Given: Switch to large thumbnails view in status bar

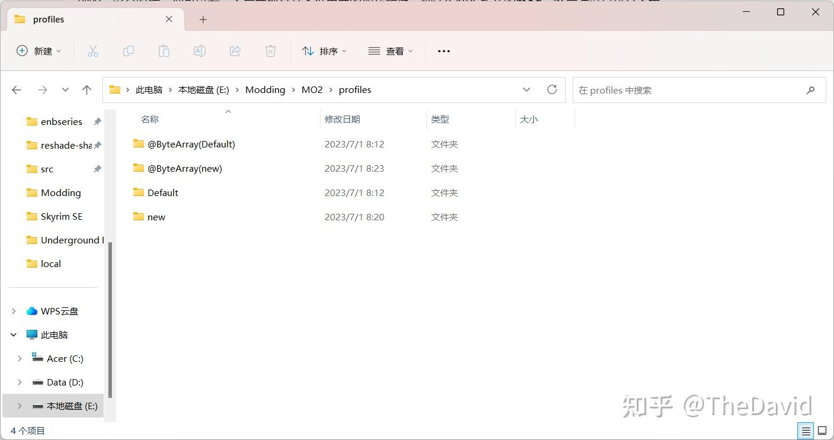Looking at the screenshot, I should click(x=822, y=431).
